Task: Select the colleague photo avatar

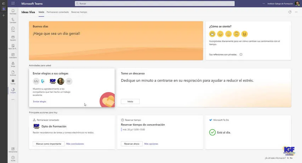Action: pyautogui.click(x=61, y=81)
